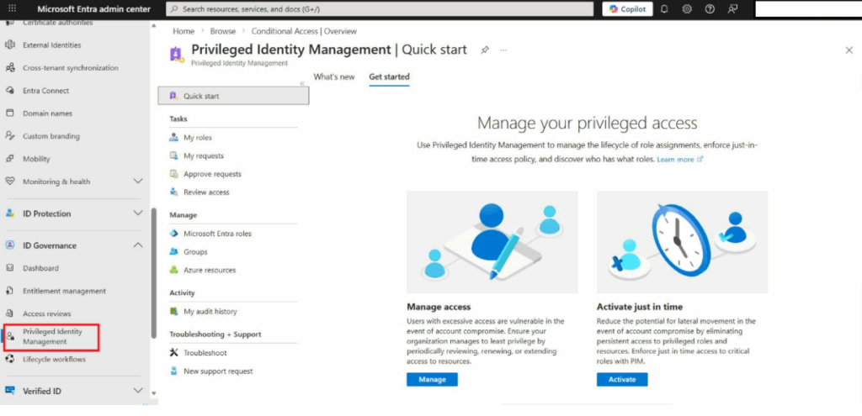Image resolution: width=862 pixels, height=416 pixels.
Task: Close the Privileged Identity Management blade
Action: (849, 50)
